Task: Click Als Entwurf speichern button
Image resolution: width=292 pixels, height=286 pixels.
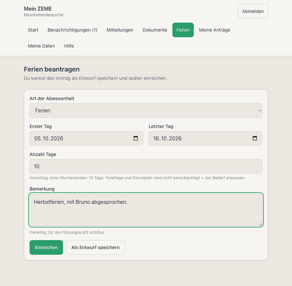Action: pyautogui.click(x=95, y=247)
